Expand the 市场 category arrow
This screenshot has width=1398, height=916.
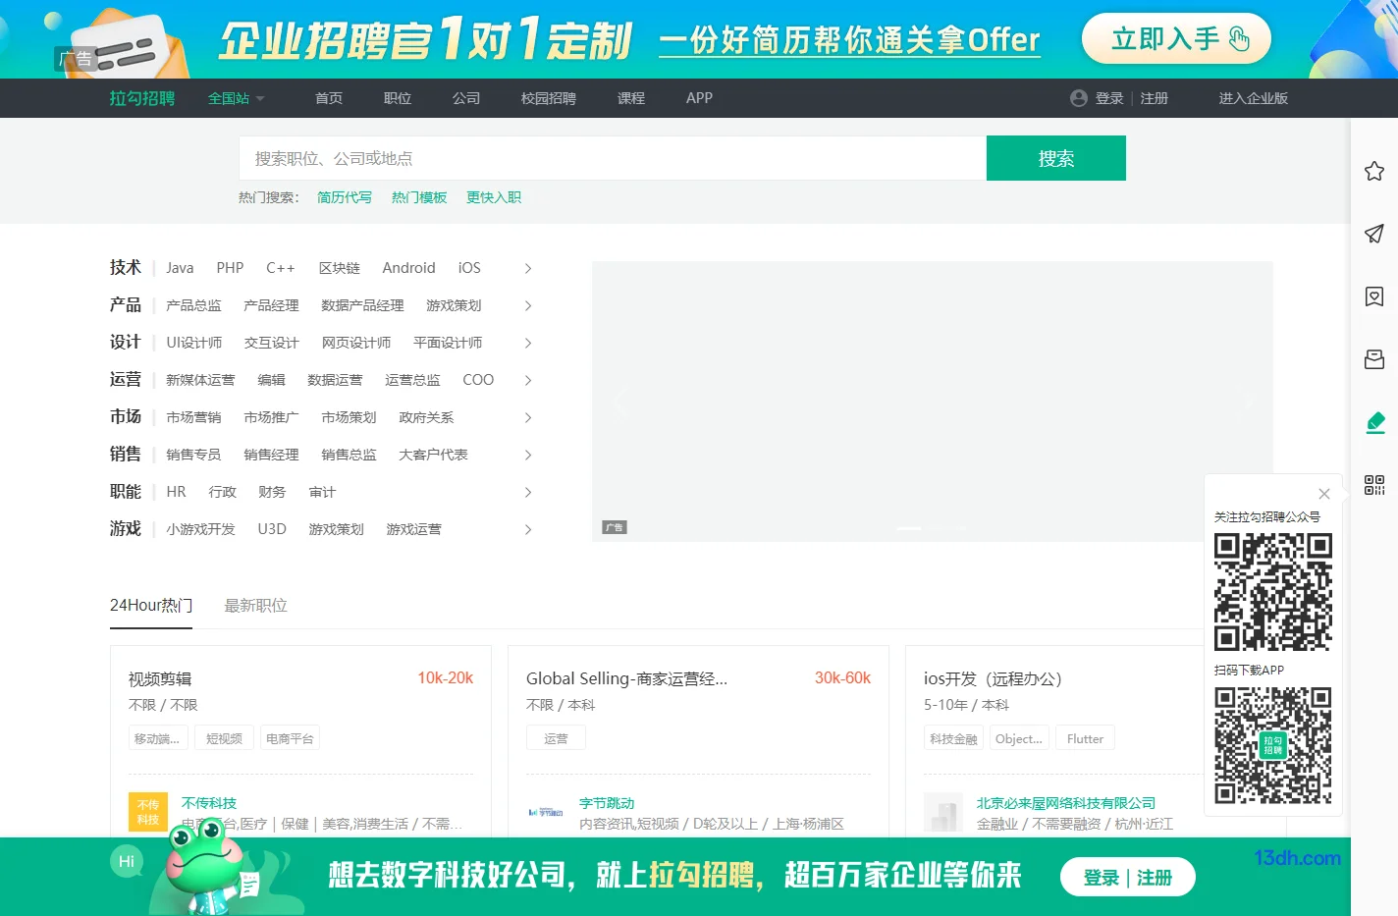click(528, 417)
